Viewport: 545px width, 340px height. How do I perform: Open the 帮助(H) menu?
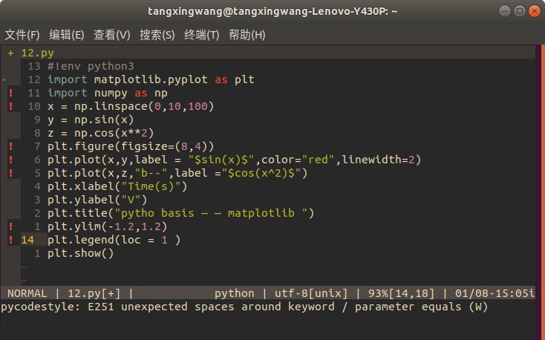[247, 35]
